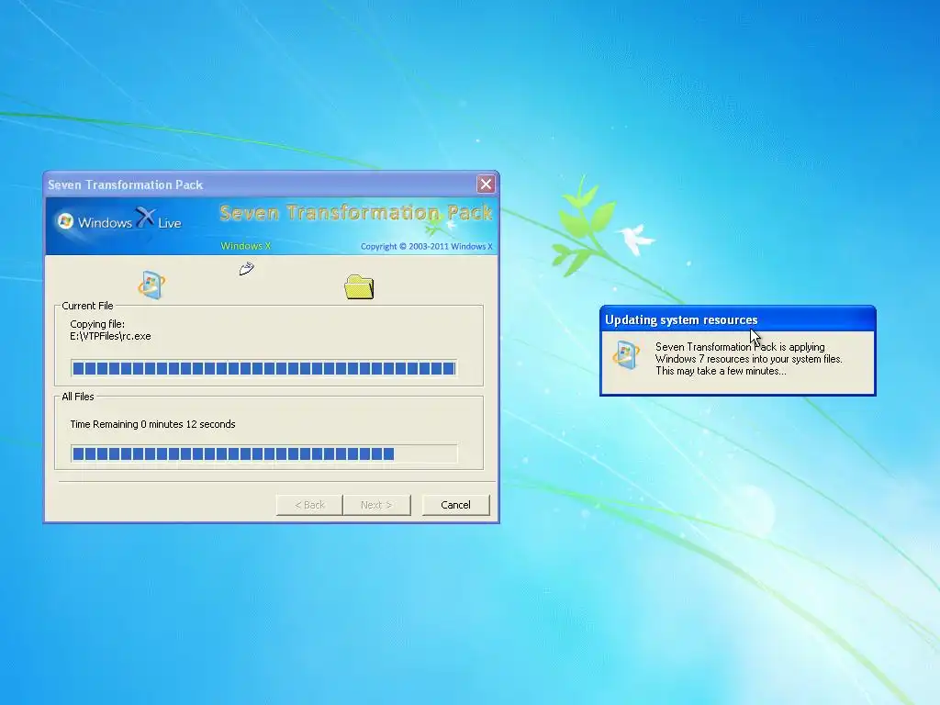Click the disabled Next button
This screenshot has width=940, height=705.
[x=376, y=505]
